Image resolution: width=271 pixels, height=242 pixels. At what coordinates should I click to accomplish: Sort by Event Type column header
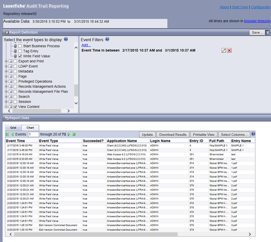pos(49,141)
